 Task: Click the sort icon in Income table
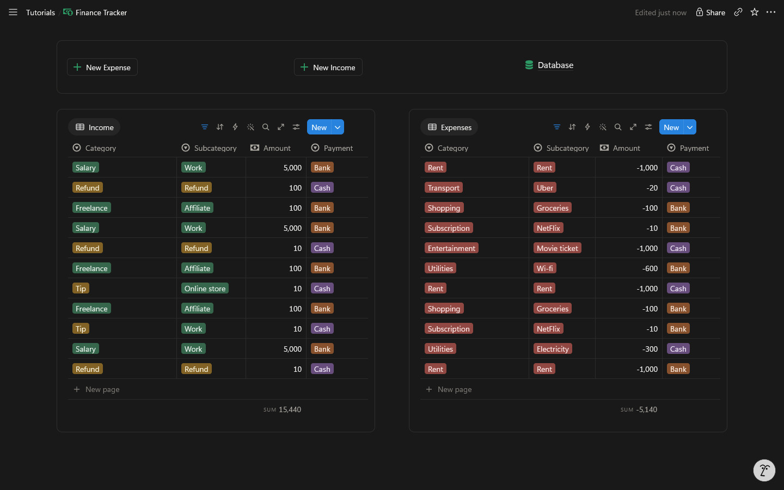pyautogui.click(x=220, y=127)
